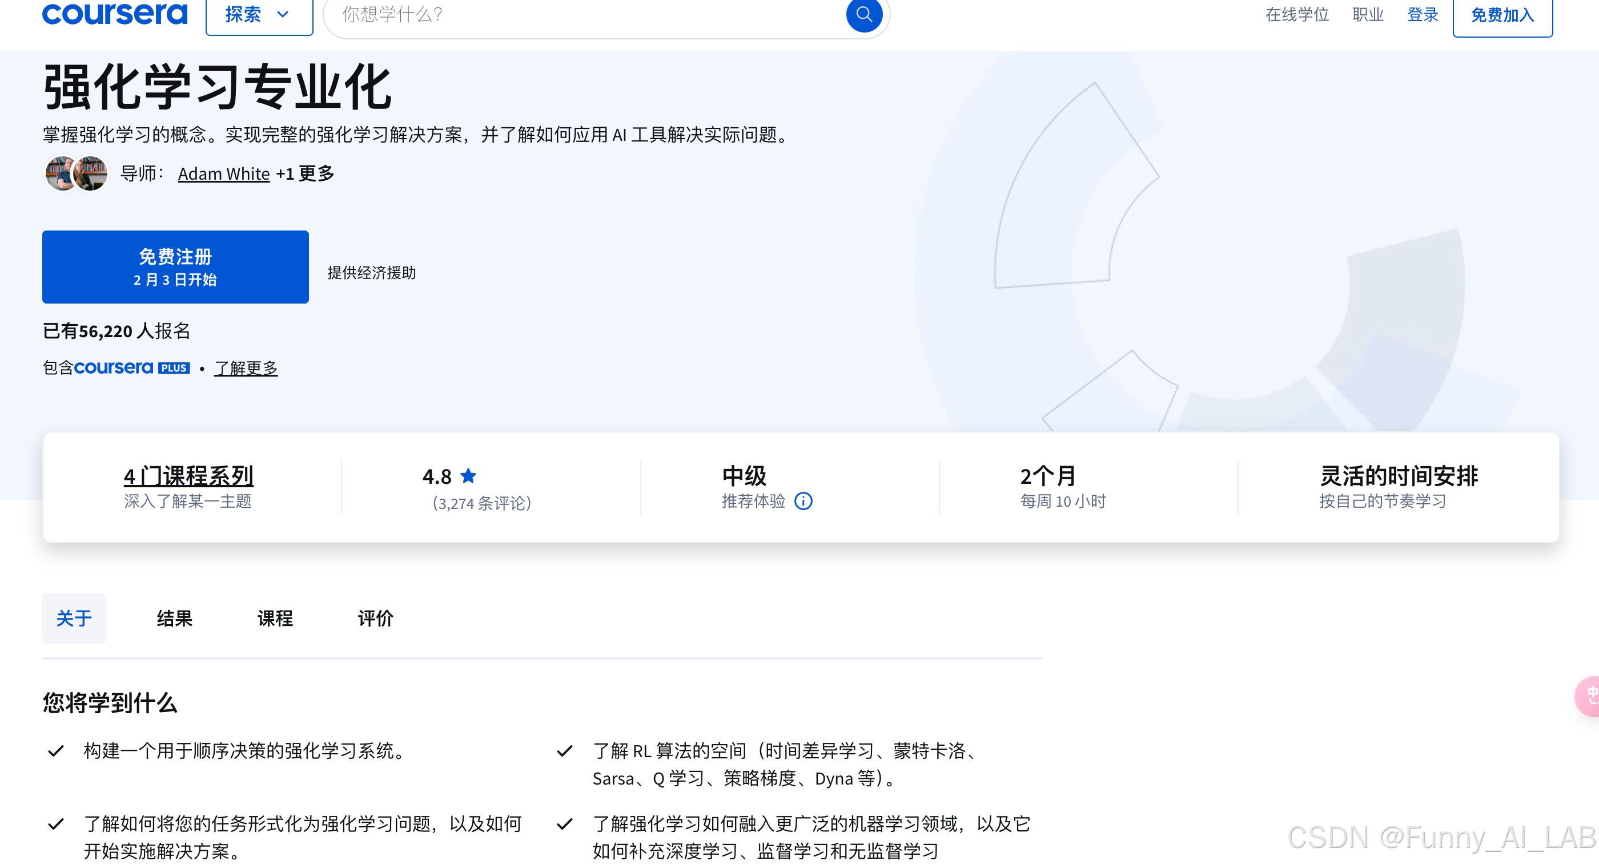Open the 4 门课程系列 link

click(188, 476)
